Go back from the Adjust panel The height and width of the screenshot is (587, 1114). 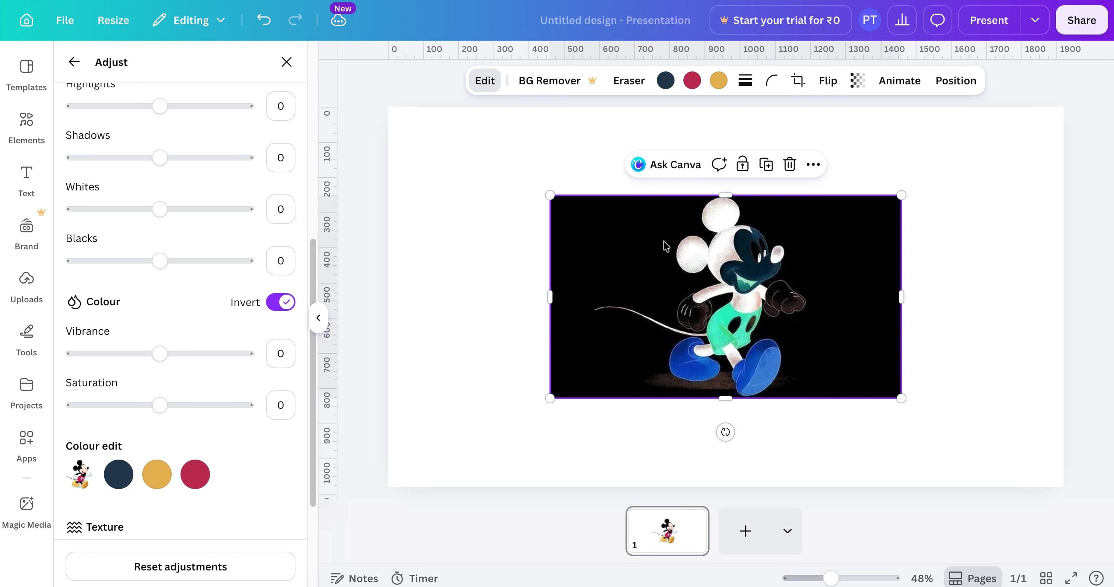click(74, 62)
